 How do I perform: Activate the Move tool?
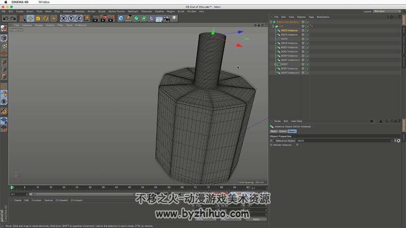click(31, 18)
